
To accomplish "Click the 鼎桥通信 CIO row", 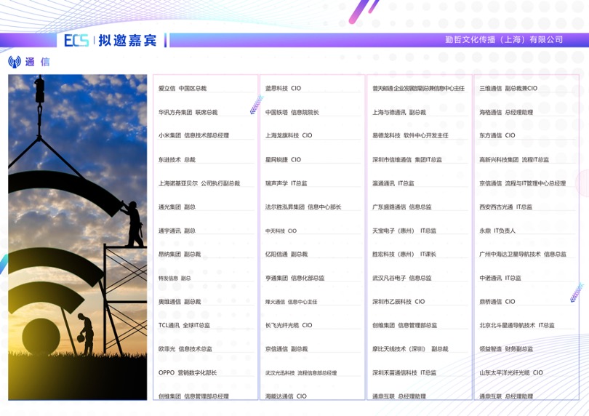I will click(x=497, y=301).
